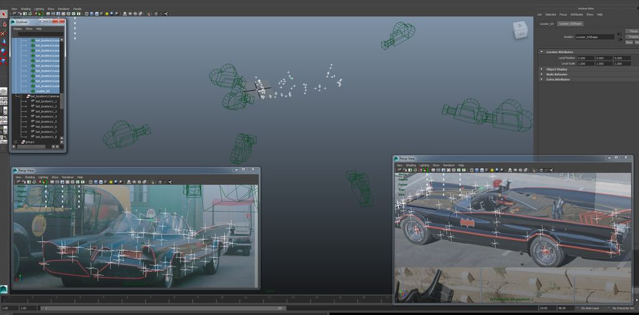Viewport: 639px width, 315px height.
Task: Open the No Character Set dropdown
Action: coord(623,309)
